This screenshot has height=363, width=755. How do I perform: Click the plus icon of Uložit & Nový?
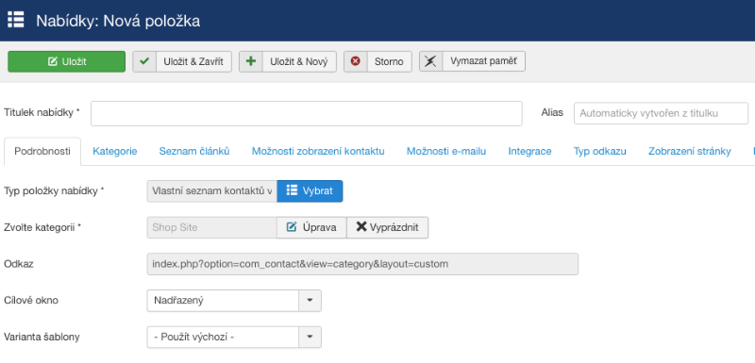pos(251,61)
